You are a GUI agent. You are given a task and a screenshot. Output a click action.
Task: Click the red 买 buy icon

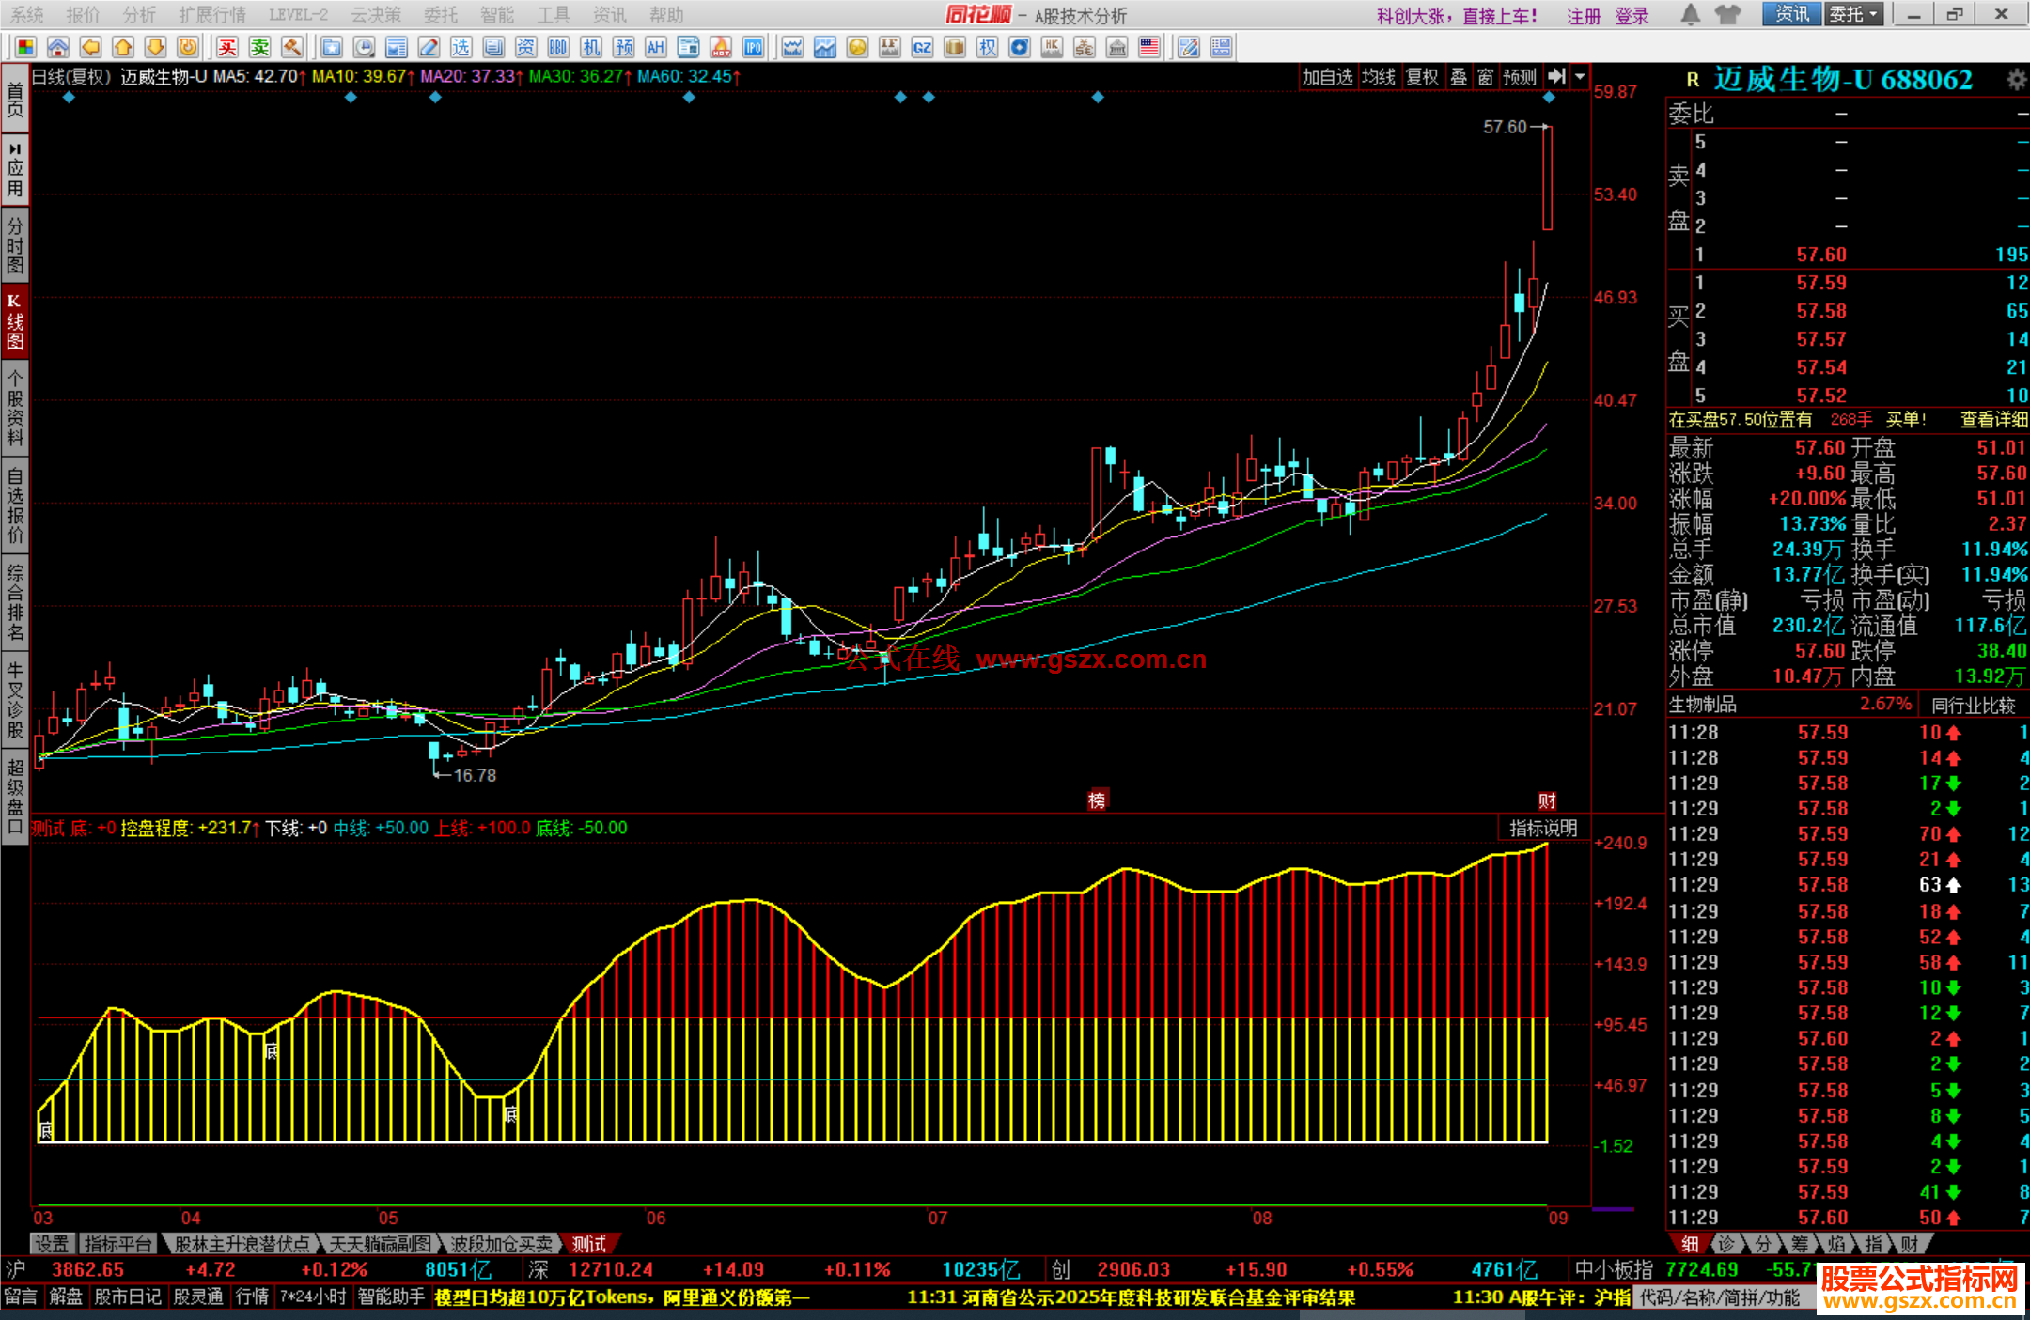(x=227, y=47)
